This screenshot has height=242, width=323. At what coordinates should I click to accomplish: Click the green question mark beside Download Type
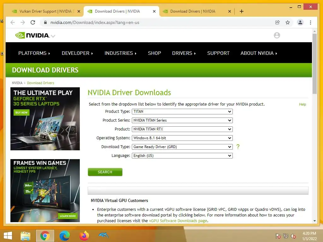[238, 147]
